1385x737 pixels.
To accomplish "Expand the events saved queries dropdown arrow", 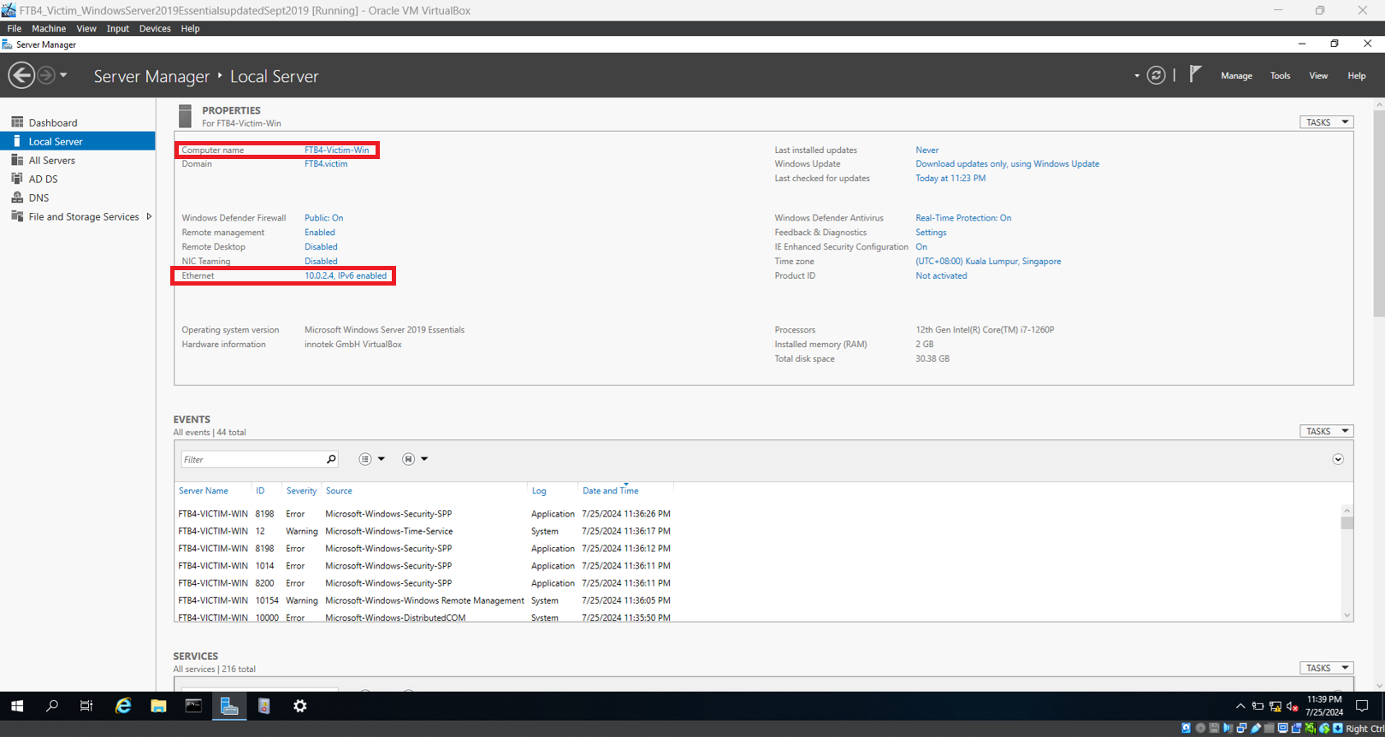I will tap(424, 459).
